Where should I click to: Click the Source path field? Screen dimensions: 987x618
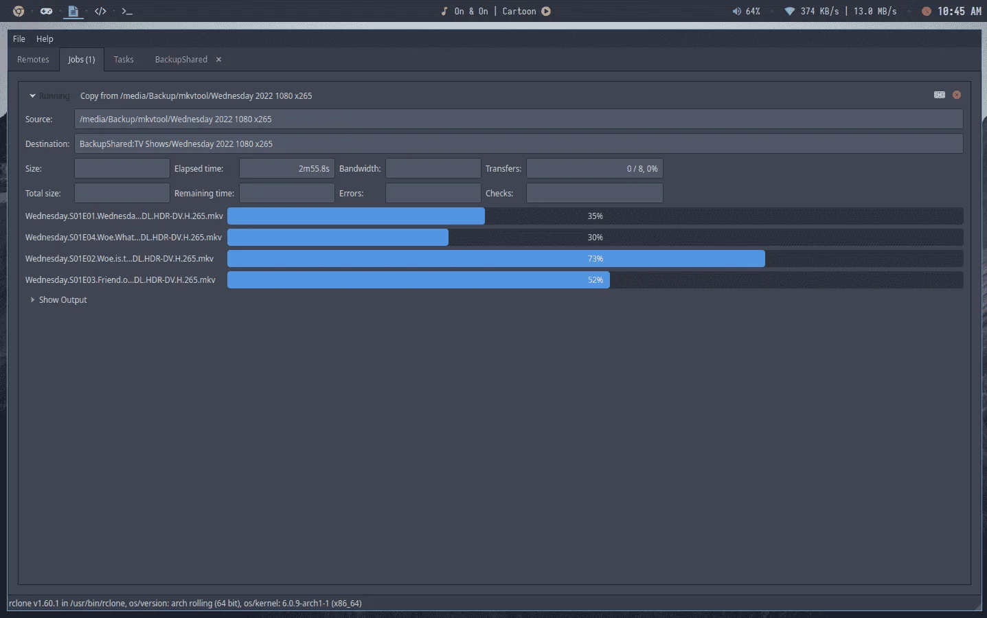[519, 119]
